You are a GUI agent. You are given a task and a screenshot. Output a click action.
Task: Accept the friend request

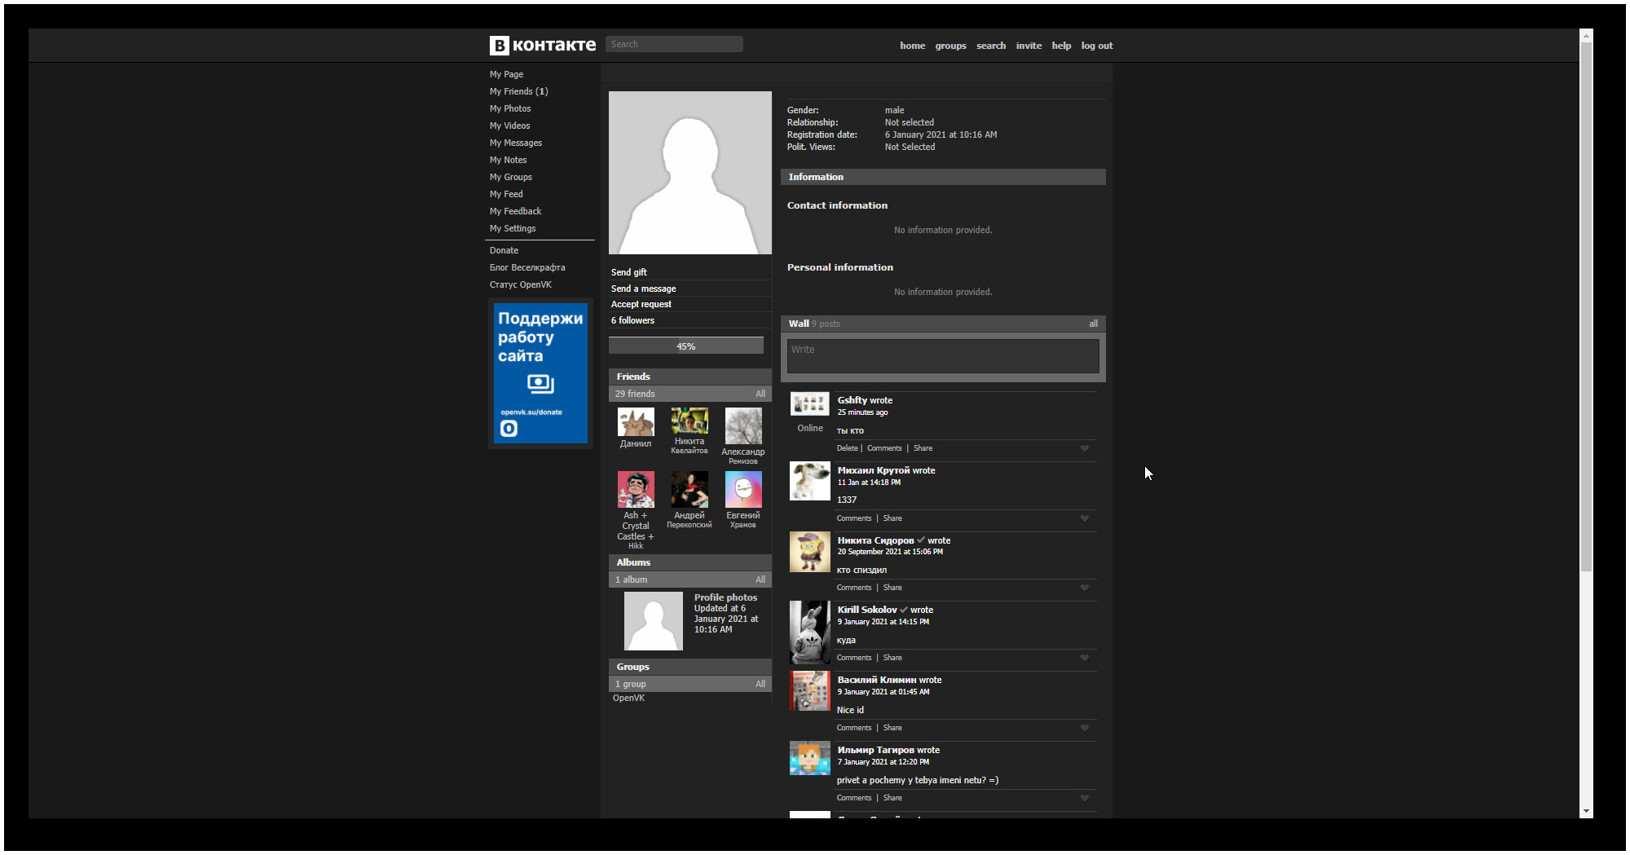641,304
